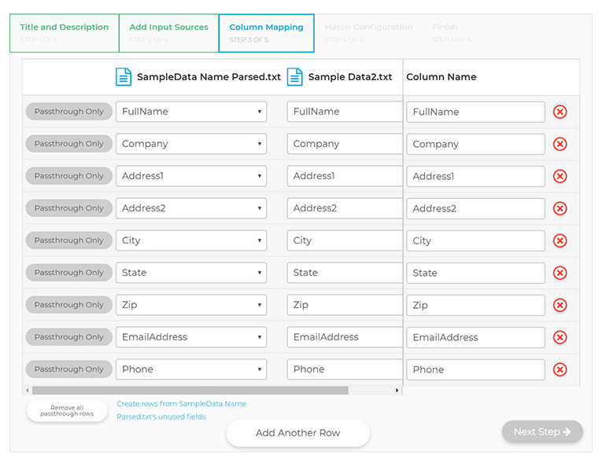Delete the Company row using red X
Screen dimensions: 602x466
point(560,144)
